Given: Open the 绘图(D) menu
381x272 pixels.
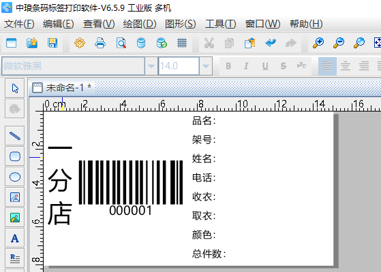Looking at the screenshot, I should point(140,24).
